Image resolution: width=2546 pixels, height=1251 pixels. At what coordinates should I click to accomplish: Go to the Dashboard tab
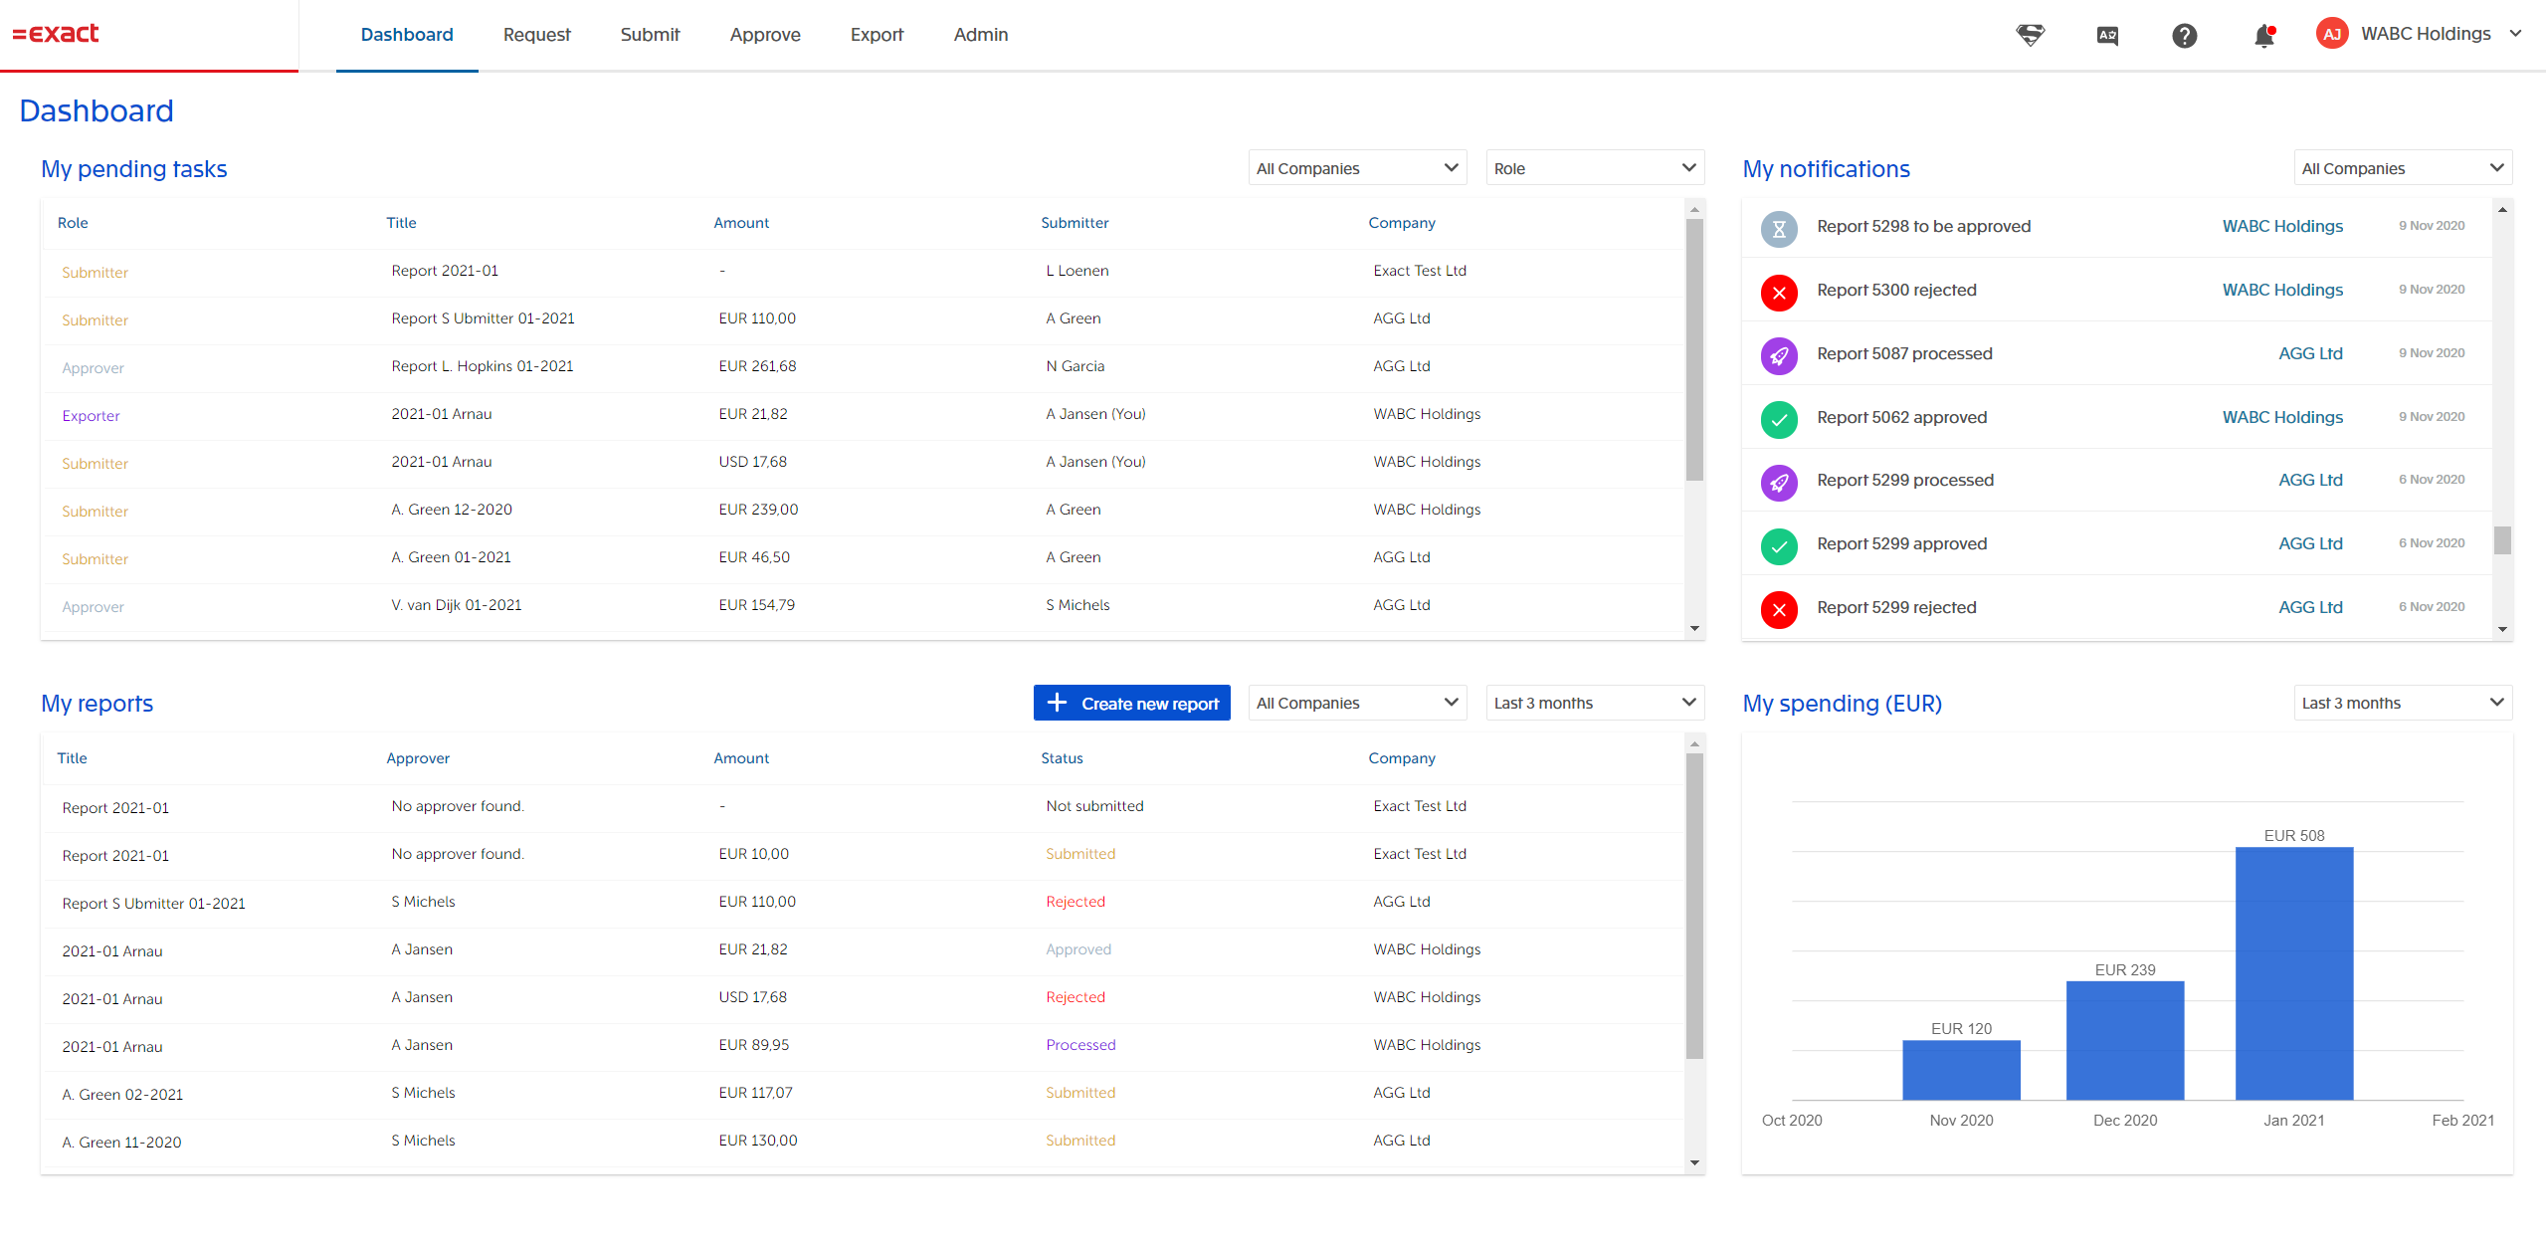[x=407, y=35]
